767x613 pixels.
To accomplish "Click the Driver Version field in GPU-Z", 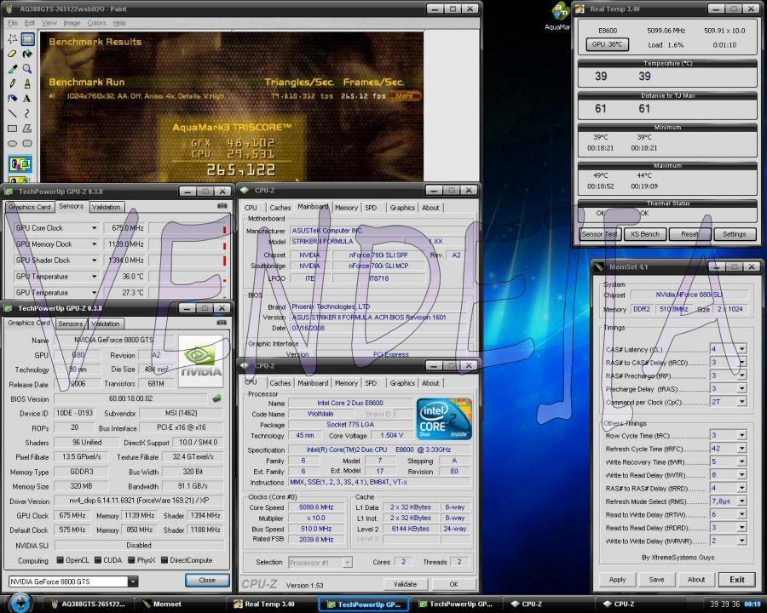I will coord(139,501).
